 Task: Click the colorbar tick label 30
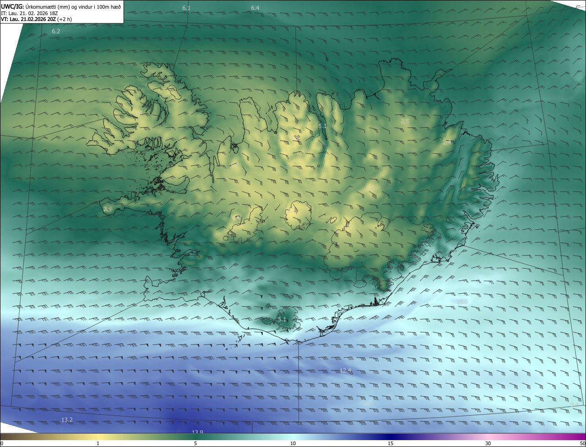pyautogui.click(x=488, y=443)
